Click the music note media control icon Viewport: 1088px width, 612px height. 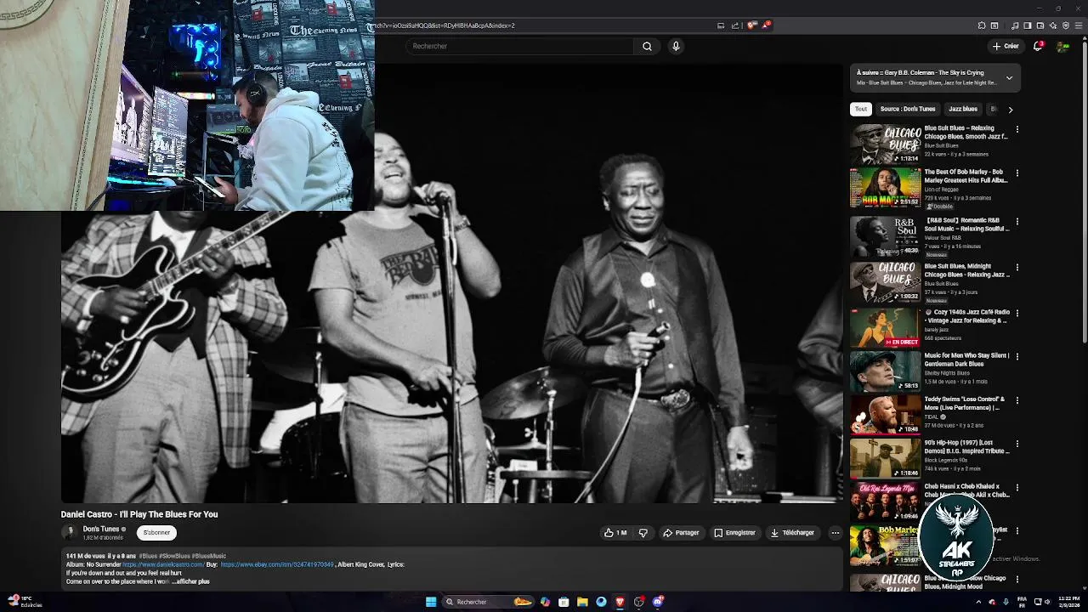pos(1015,25)
